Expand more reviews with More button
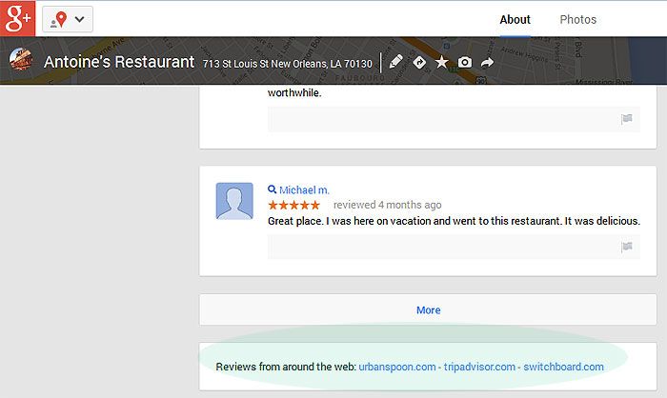This screenshot has height=398, width=667. coord(428,309)
